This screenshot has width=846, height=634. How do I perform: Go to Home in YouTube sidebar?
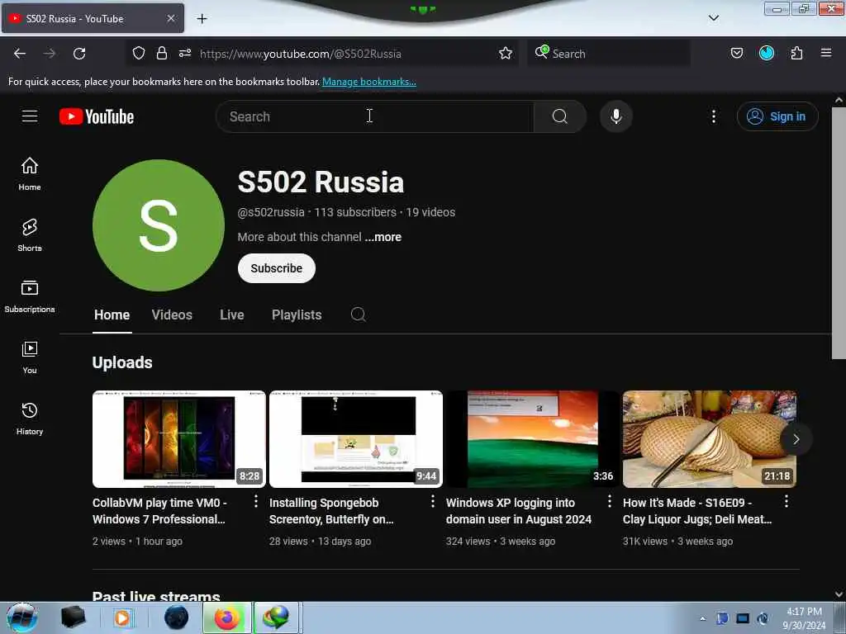coord(30,173)
